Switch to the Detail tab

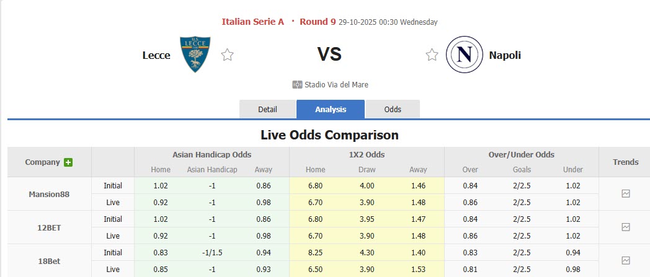pyautogui.click(x=267, y=110)
